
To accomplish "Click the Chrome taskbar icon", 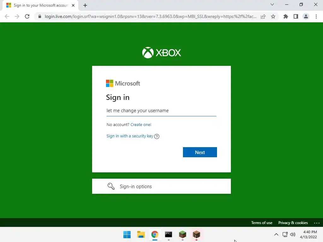I will pos(155,234).
